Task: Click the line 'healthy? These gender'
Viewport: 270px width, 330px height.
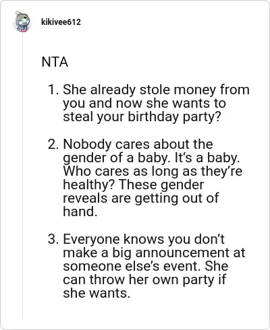Action: [134, 185]
